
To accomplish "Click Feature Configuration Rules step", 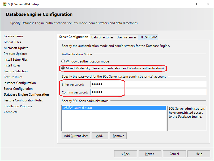I will click(23, 100).
